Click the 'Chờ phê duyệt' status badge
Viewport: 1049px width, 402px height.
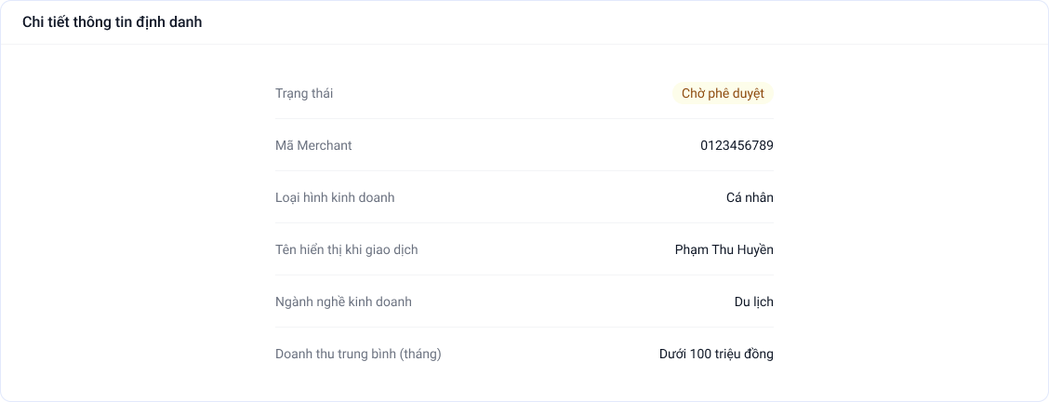(723, 94)
